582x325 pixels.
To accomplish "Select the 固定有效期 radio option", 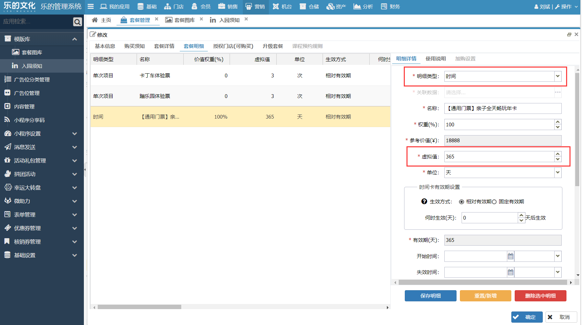I will click(x=494, y=202).
